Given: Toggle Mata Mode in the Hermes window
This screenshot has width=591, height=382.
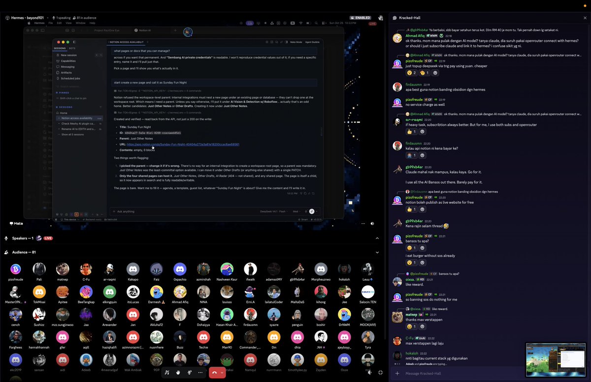Looking at the screenshot, I should (x=296, y=42).
